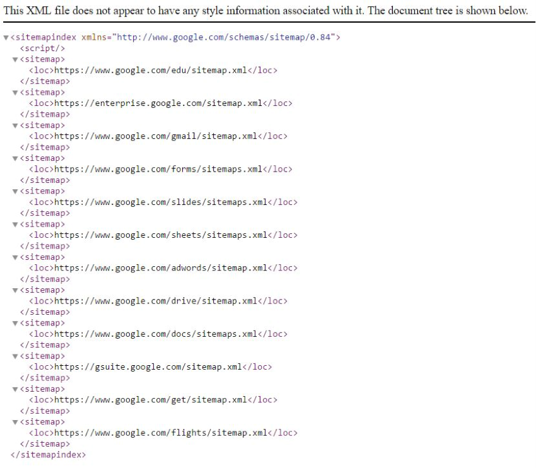Collapse the sitemap node containing edu/sitemap.xml
The image size is (536, 468).
[x=15, y=59]
